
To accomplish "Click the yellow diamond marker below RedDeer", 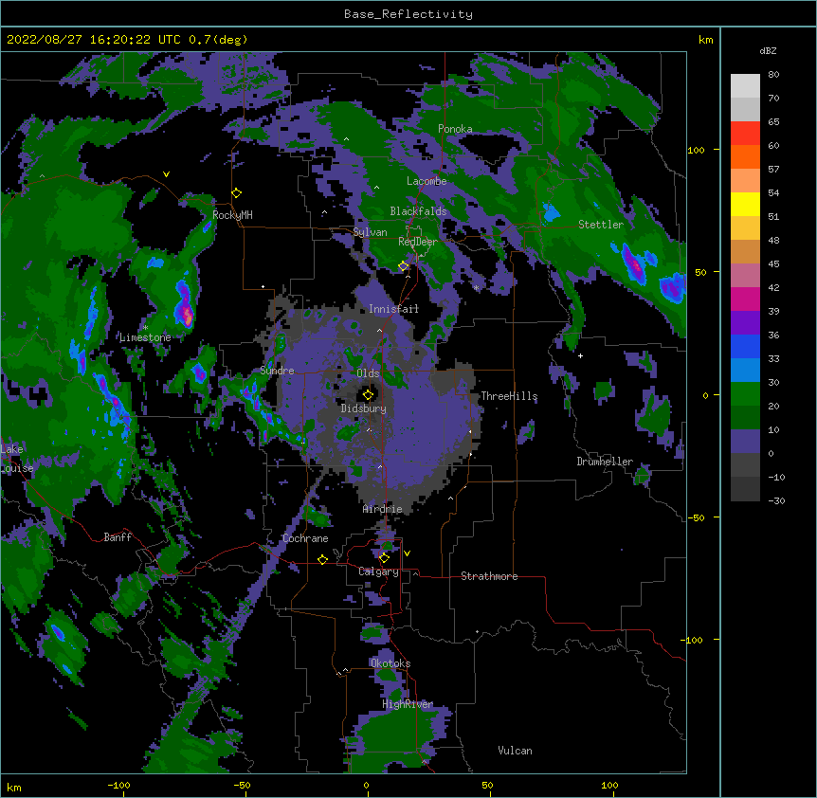I will [404, 266].
